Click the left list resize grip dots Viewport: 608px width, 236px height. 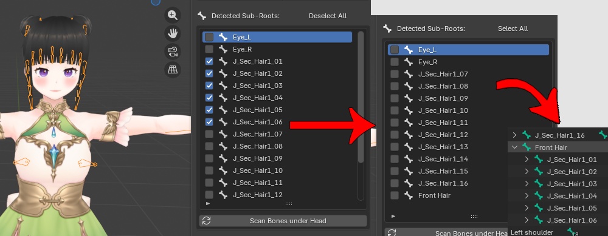point(288,203)
